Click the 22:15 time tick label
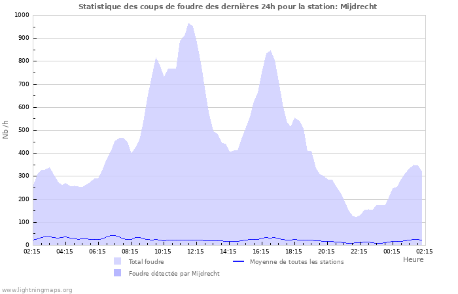The image size is (458, 294). [x=359, y=250]
